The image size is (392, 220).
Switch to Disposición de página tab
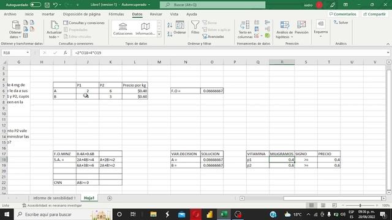(x=81, y=14)
